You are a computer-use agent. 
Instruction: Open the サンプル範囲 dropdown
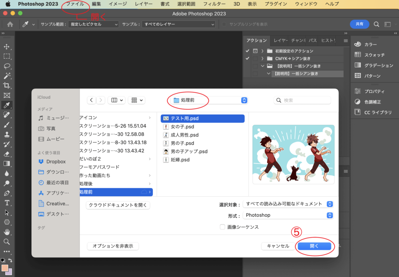tap(94, 24)
